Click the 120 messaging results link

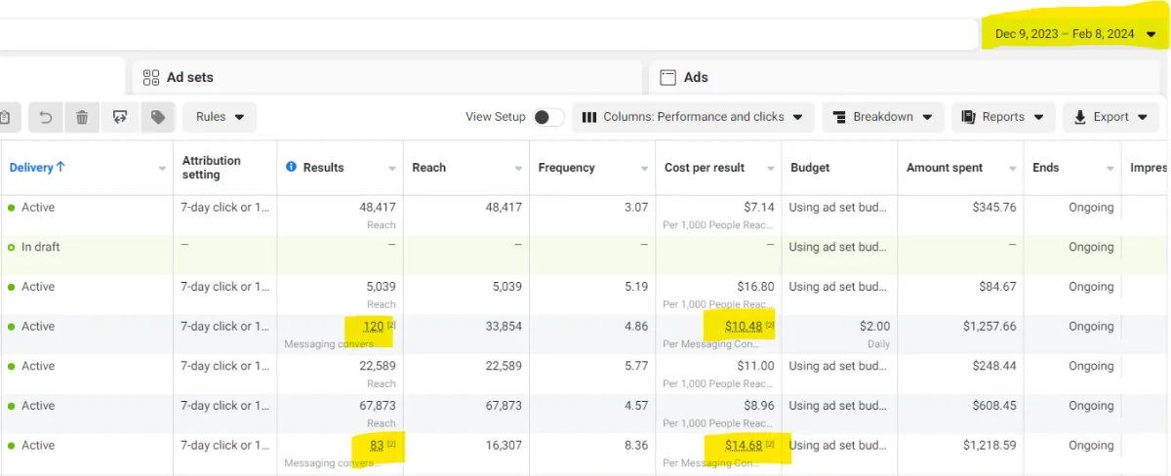(373, 327)
